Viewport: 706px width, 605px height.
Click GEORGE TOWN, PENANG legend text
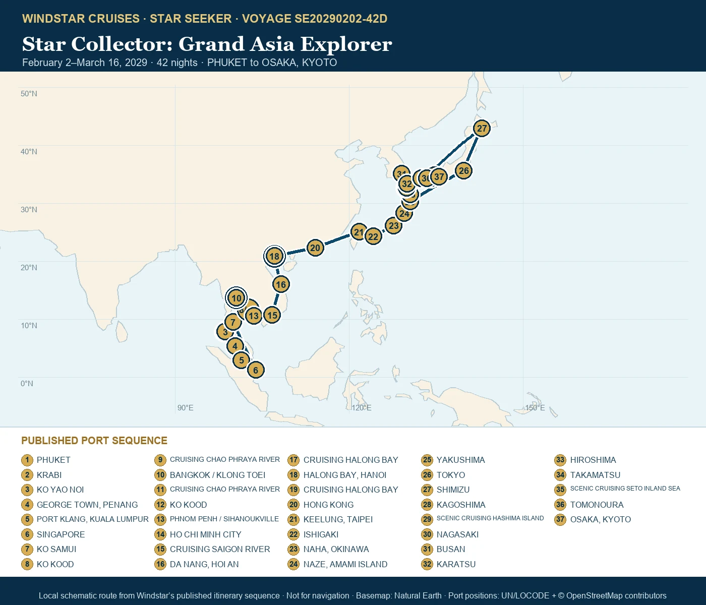point(87,505)
